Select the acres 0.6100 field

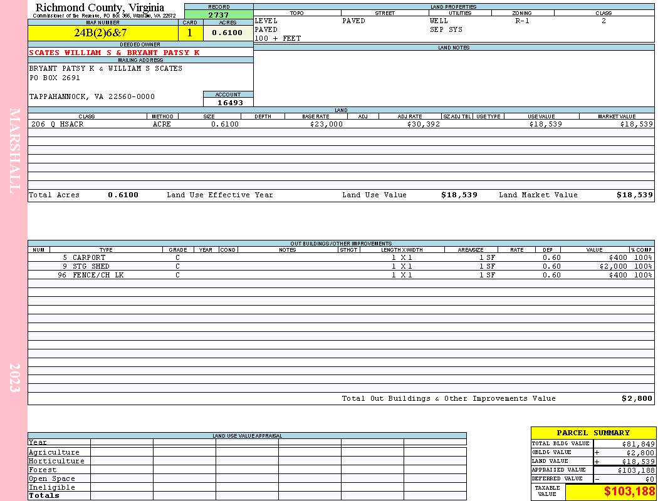click(x=228, y=33)
